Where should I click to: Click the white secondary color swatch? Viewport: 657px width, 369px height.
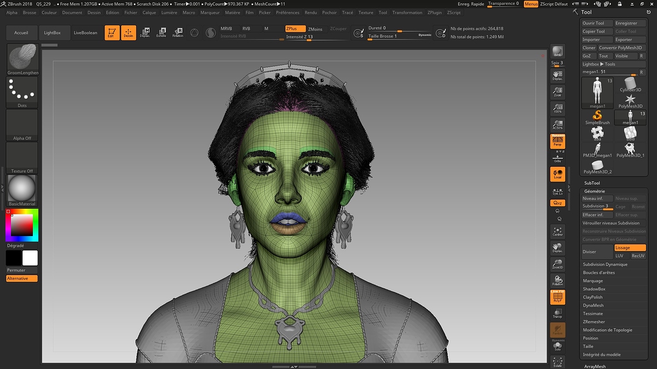(30, 258)
